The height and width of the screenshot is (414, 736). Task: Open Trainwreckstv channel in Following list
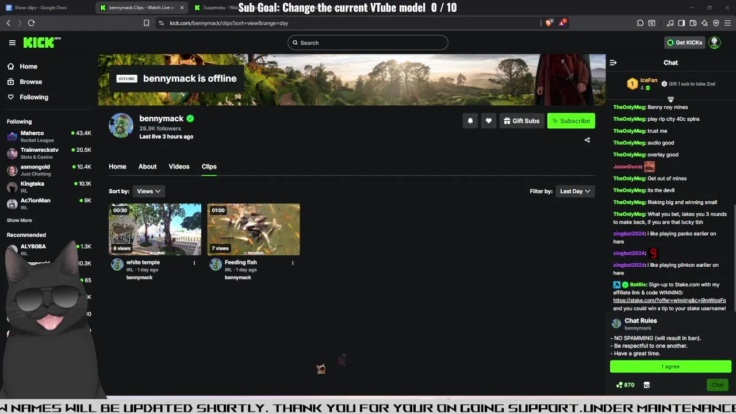coord(48,153)
